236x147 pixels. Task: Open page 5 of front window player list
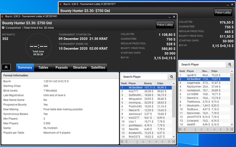pyautogui.click(x=162, y=142)
